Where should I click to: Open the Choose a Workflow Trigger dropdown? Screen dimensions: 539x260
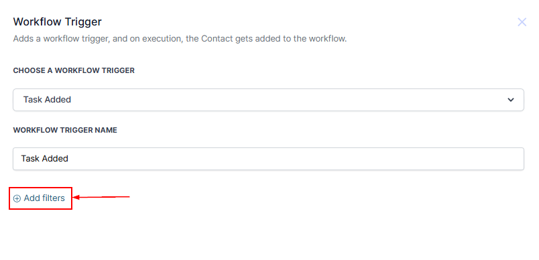click(268, 100)
